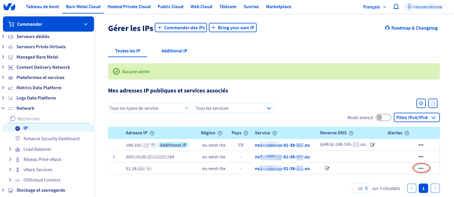454x197 pixels.
Task: Show help for the Alertes column
Action: (x=407, y=133)
